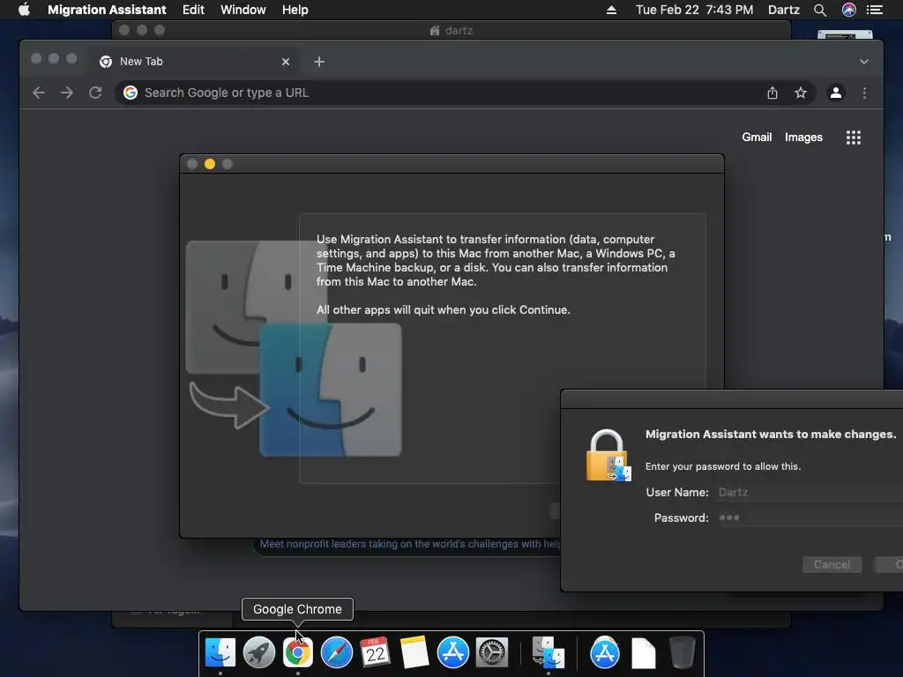Select the New Tab tab

pos(193,62)
